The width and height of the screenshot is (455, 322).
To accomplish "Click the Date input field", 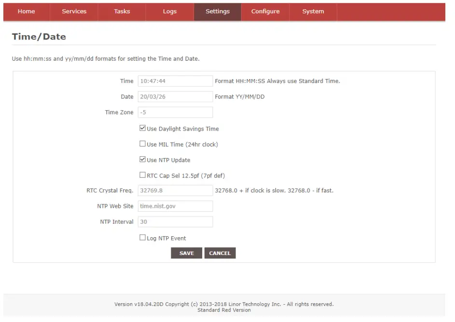I will (x=175, y=97).
